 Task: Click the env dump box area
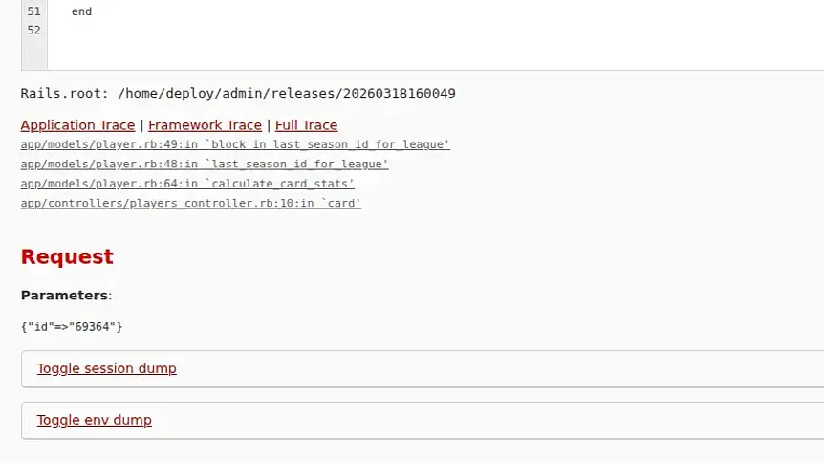click(423, 420)
